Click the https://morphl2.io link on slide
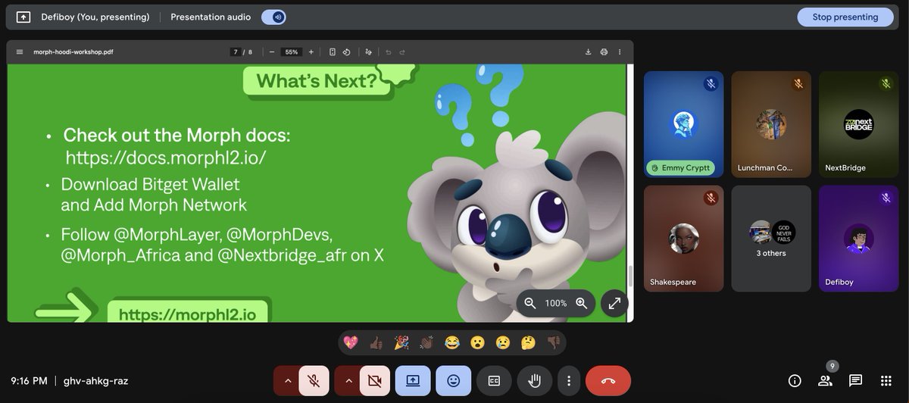This screenshot has height=403, width=909. point(189,314)
